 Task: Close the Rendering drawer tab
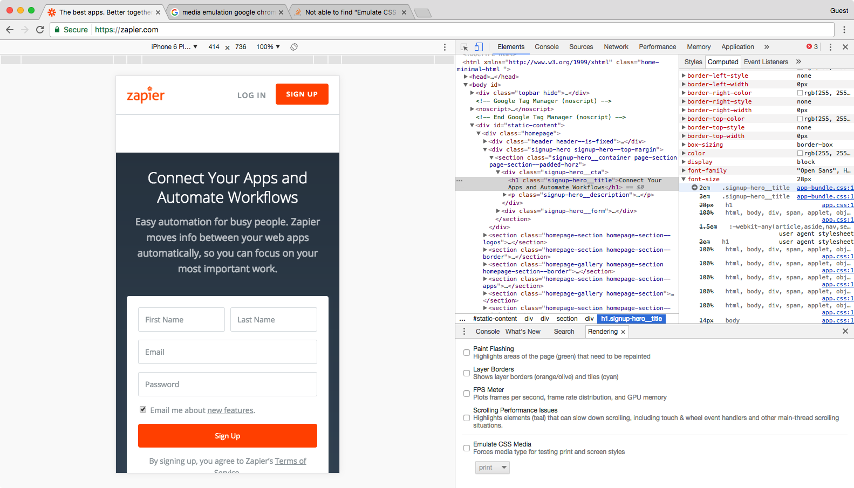(623, 332)
